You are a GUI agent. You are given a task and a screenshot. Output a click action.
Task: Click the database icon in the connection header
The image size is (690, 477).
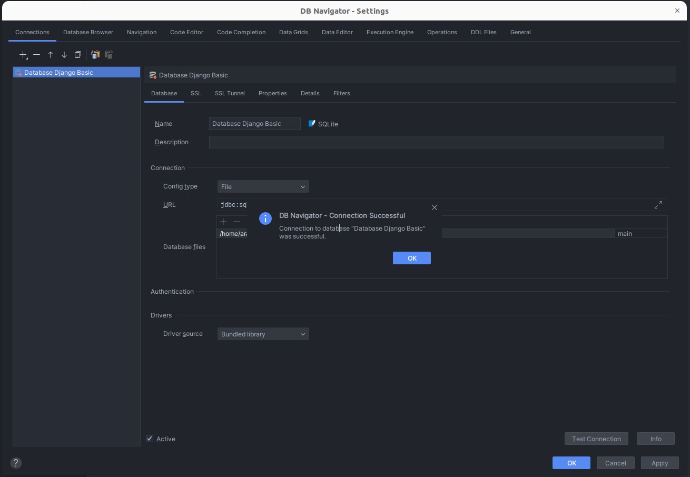click(153, 75)
